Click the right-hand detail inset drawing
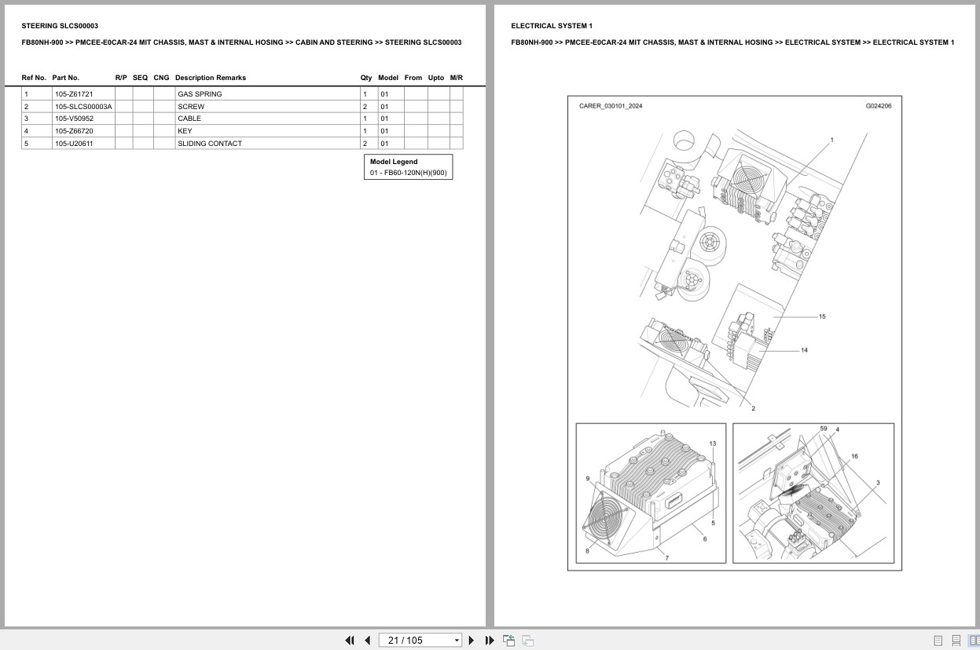This screenshot has width=980, height=650. tap(813, 493)
